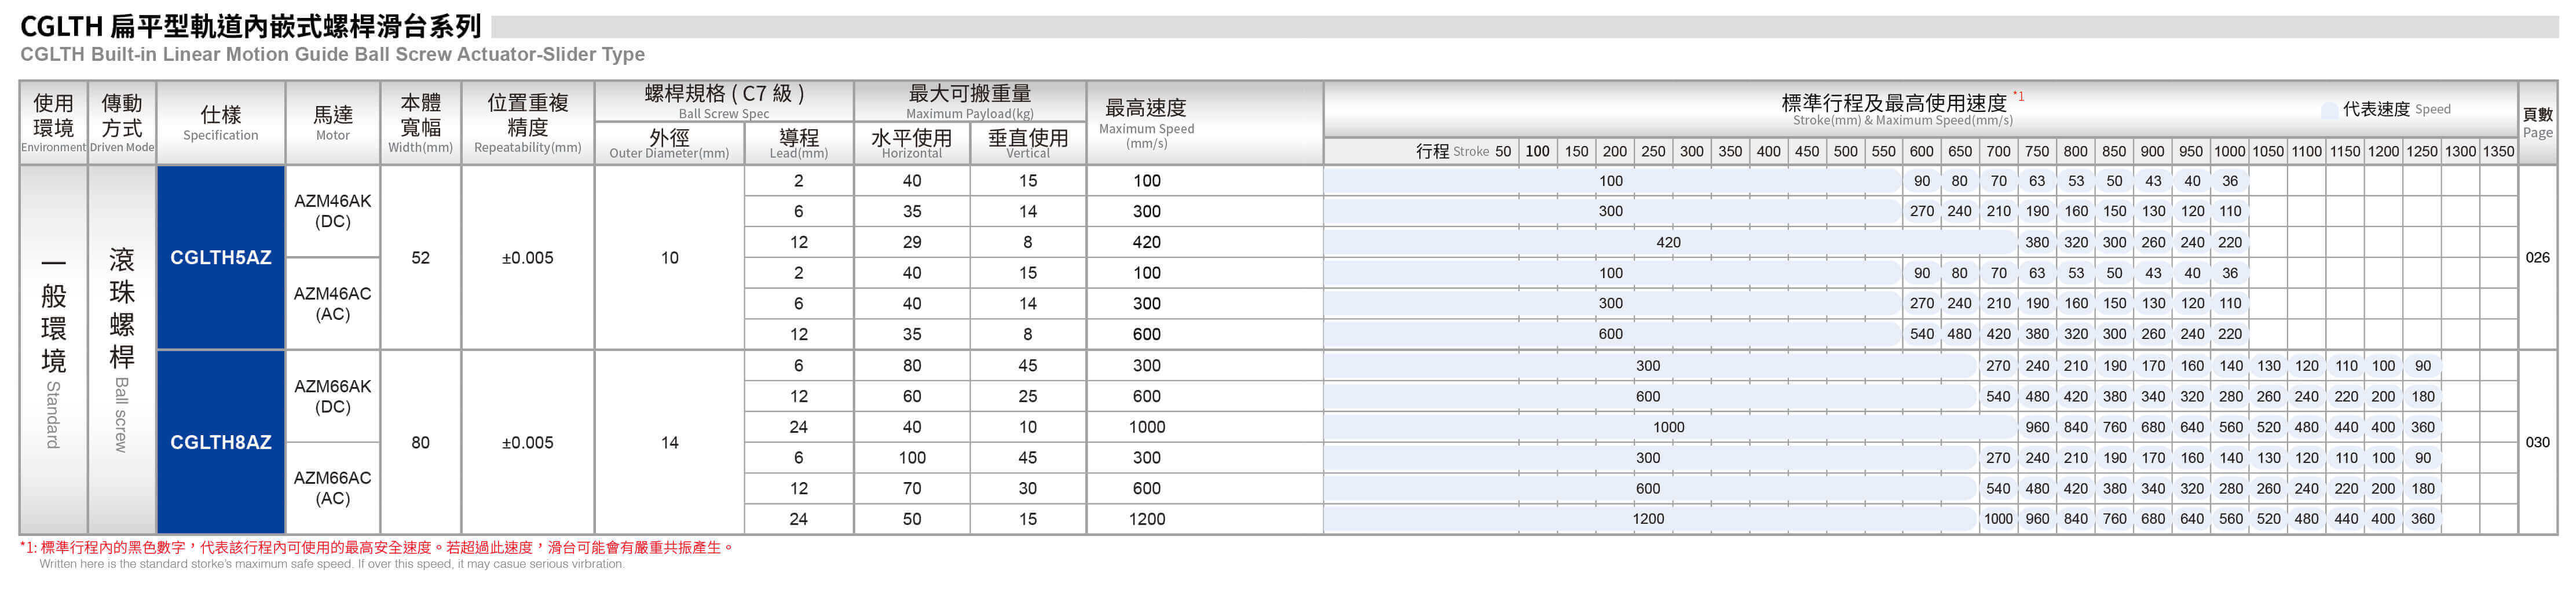Click the "1200" label inside the bottom blue speed bar
The width and height of the screenshot is (2576, 591).
[x=1649, y=519]
